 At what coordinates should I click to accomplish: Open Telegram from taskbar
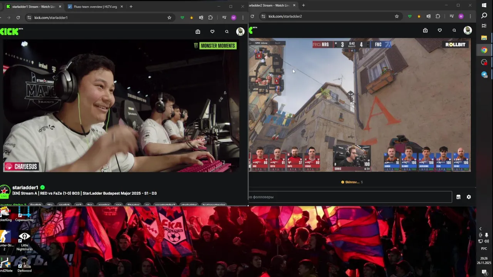click(x=484, y=75)
